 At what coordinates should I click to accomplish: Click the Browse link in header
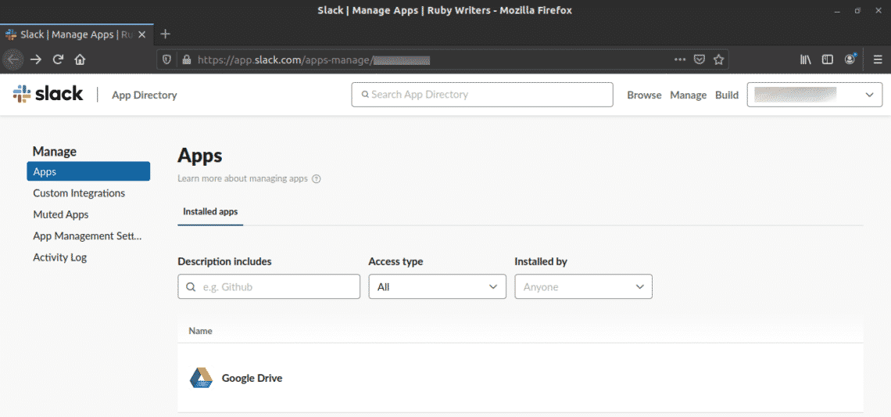click(644, 95)
